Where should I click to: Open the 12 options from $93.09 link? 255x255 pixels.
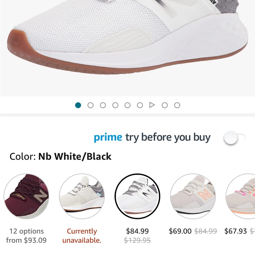pyautogui.click(x=26, y=235)
